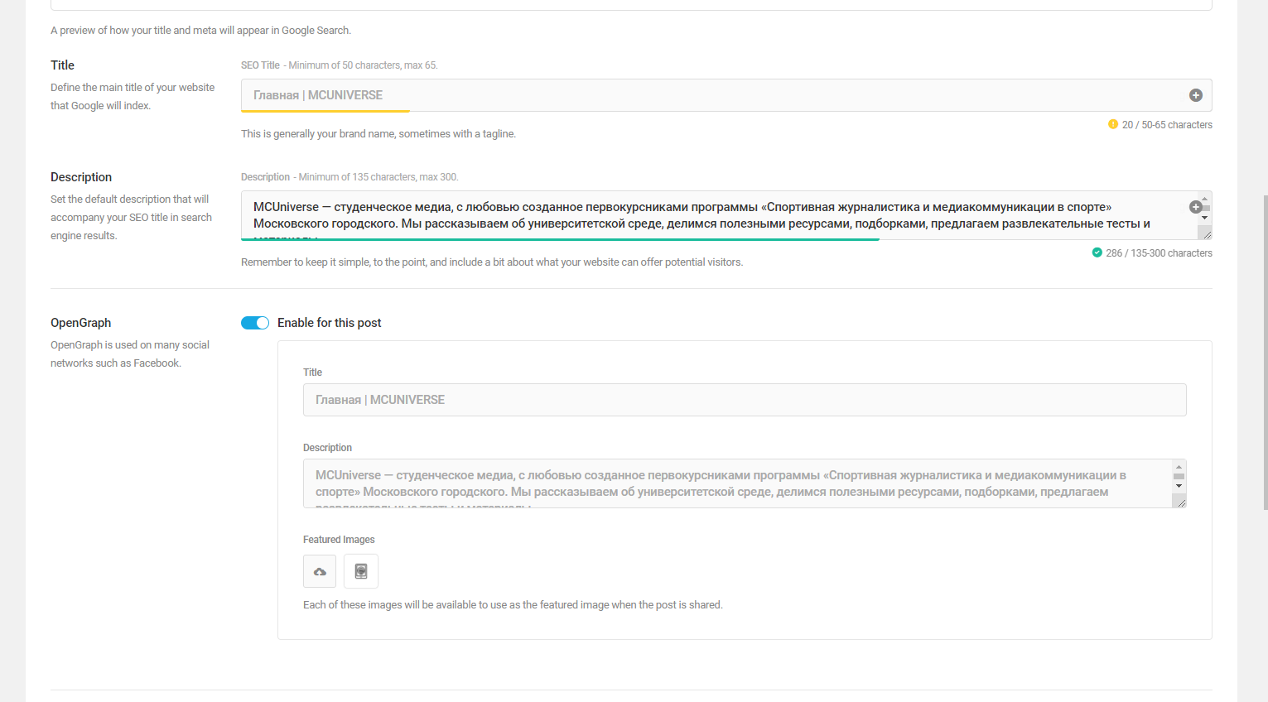
Task: Click the yellow warning character count icon
Action: [x=1113, y=124]
